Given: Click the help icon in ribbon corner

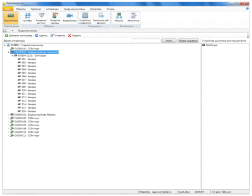Looking at the screenshot, I should [247, 8].
